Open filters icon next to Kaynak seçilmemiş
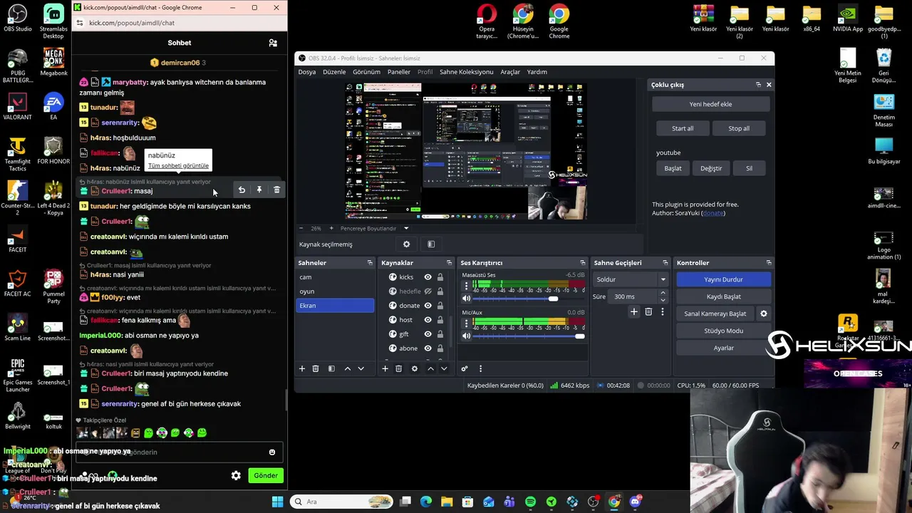The image size is (912, 513). (x=431, y=244)
